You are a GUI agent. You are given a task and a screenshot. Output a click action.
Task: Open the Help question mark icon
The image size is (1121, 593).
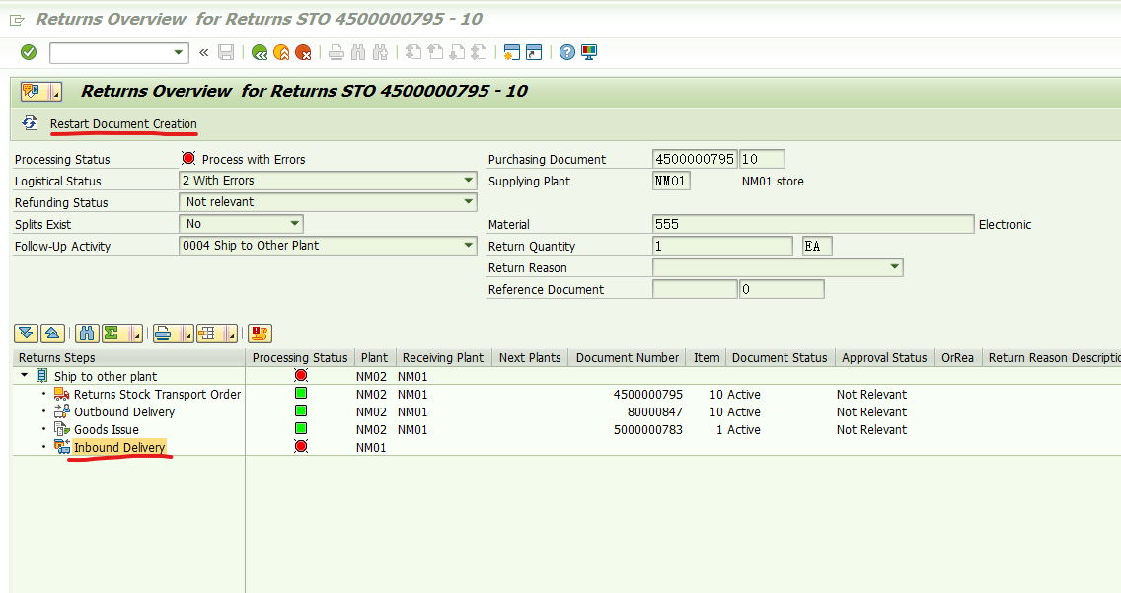point(567,52)
